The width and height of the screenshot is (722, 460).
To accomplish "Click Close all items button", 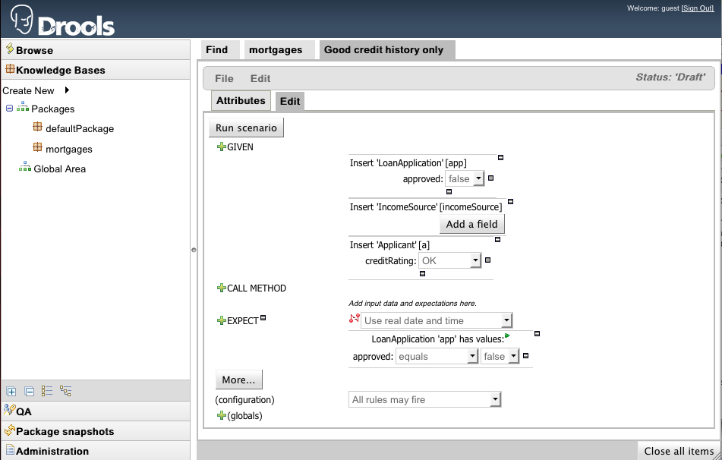I will tap(679, 451).
